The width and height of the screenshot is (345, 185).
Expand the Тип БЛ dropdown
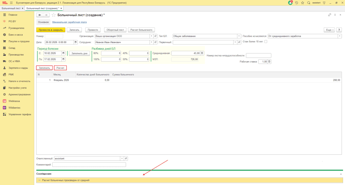tap(239, 36)
